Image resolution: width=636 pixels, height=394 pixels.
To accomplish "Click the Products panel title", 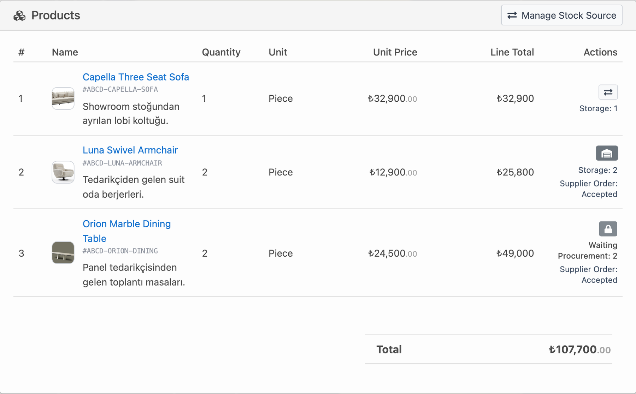I will click(x=55, y=15).
